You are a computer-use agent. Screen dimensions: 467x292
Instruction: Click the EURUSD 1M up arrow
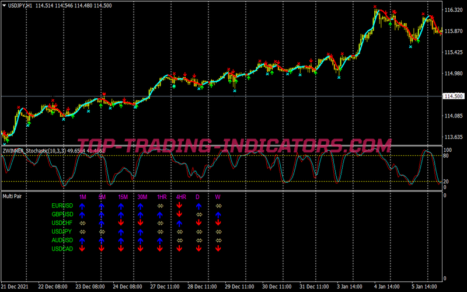point(82,206)
